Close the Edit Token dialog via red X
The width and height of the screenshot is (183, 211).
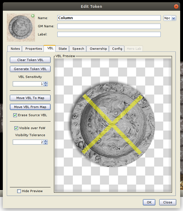pos(176,6)
